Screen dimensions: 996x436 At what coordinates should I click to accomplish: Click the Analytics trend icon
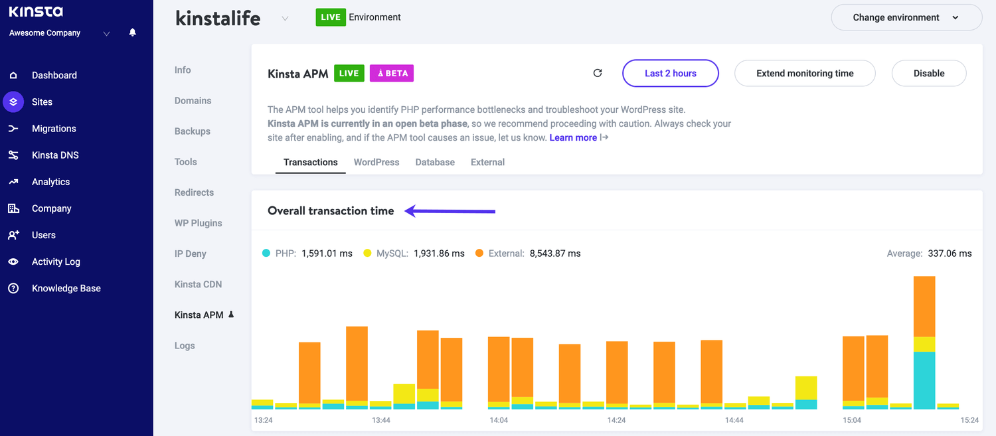click(13, 182)
